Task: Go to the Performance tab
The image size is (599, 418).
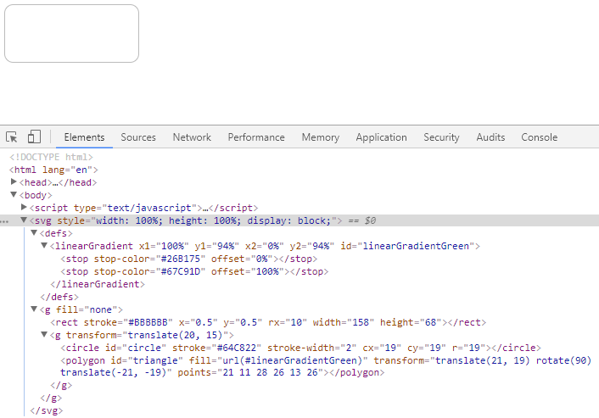Action: pyautogui.click(x=256, y=137)
